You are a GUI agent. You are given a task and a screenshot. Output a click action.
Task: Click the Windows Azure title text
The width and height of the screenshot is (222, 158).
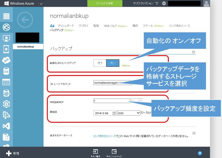point(22,3)
